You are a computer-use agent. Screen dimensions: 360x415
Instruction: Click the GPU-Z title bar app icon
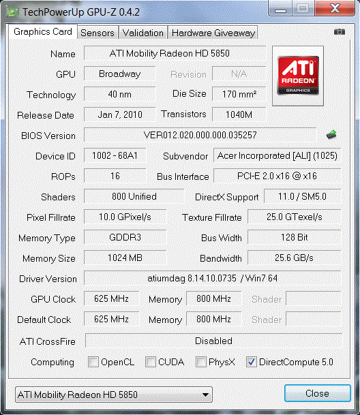(13, 12)
